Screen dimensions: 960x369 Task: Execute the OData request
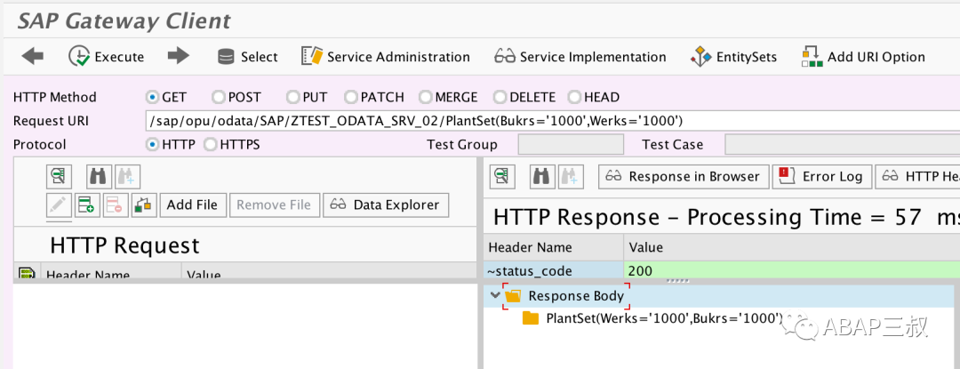[x=107, y=56]
